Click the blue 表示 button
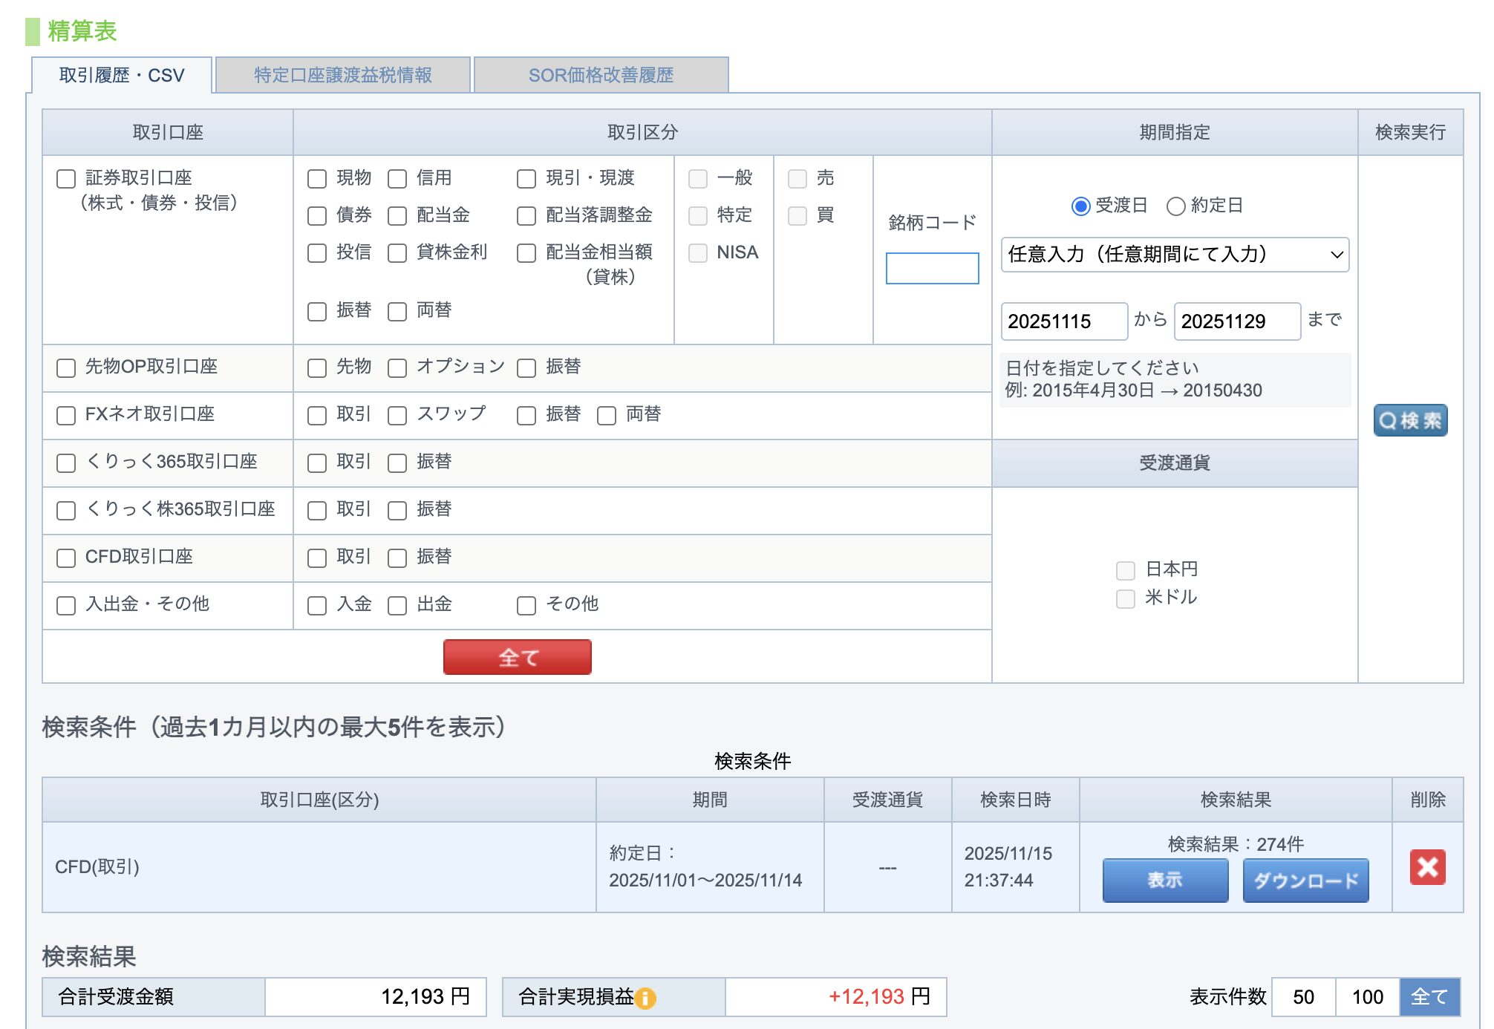This screenshot has width=1494, height=1029. click(1164, 880)
